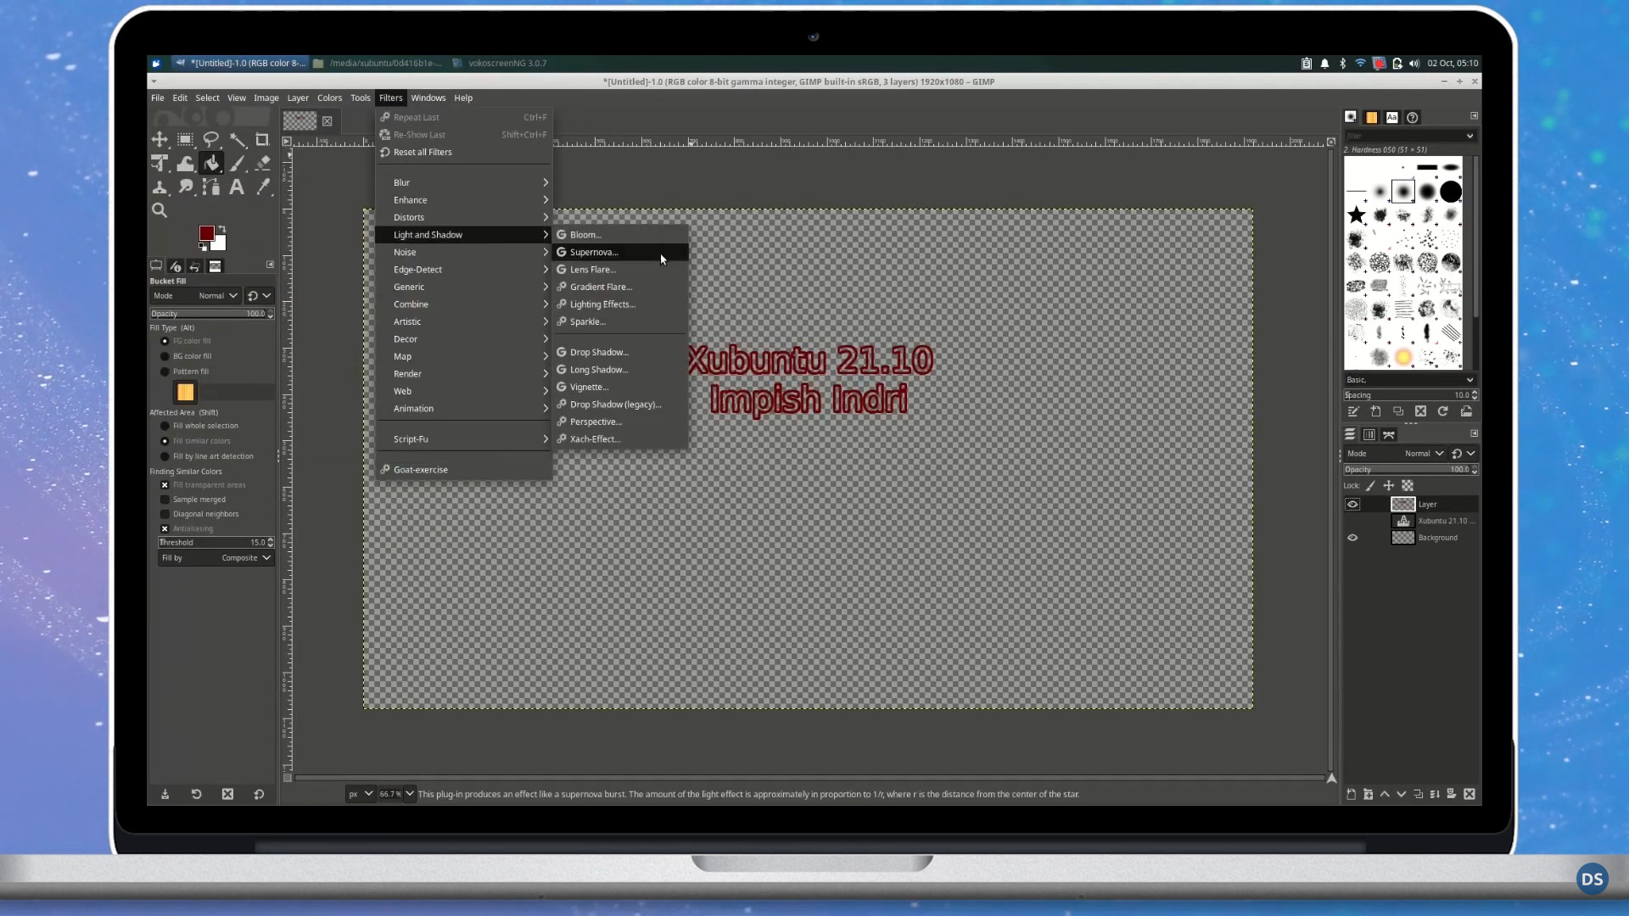Toggle Fill transparent areas checkbox
Image resolution: width=1629 pixels, height=916 pixels.
(165, 486)
